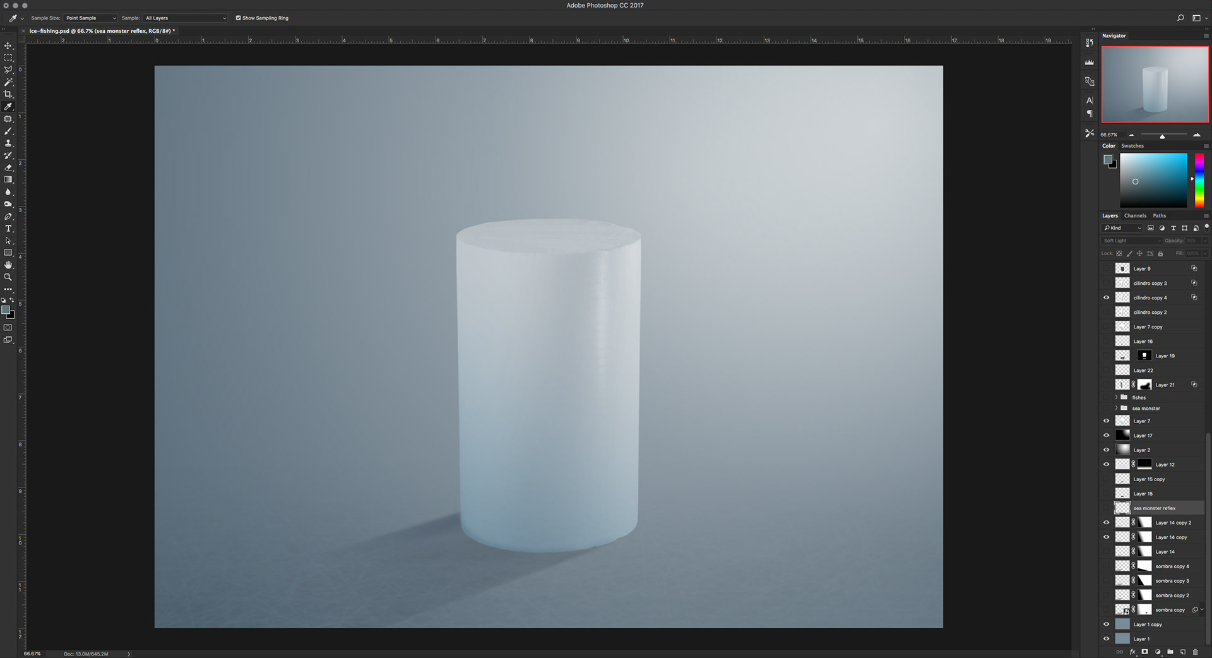
Task: Expand the sea monster layer group
Action: (1116, 409)
